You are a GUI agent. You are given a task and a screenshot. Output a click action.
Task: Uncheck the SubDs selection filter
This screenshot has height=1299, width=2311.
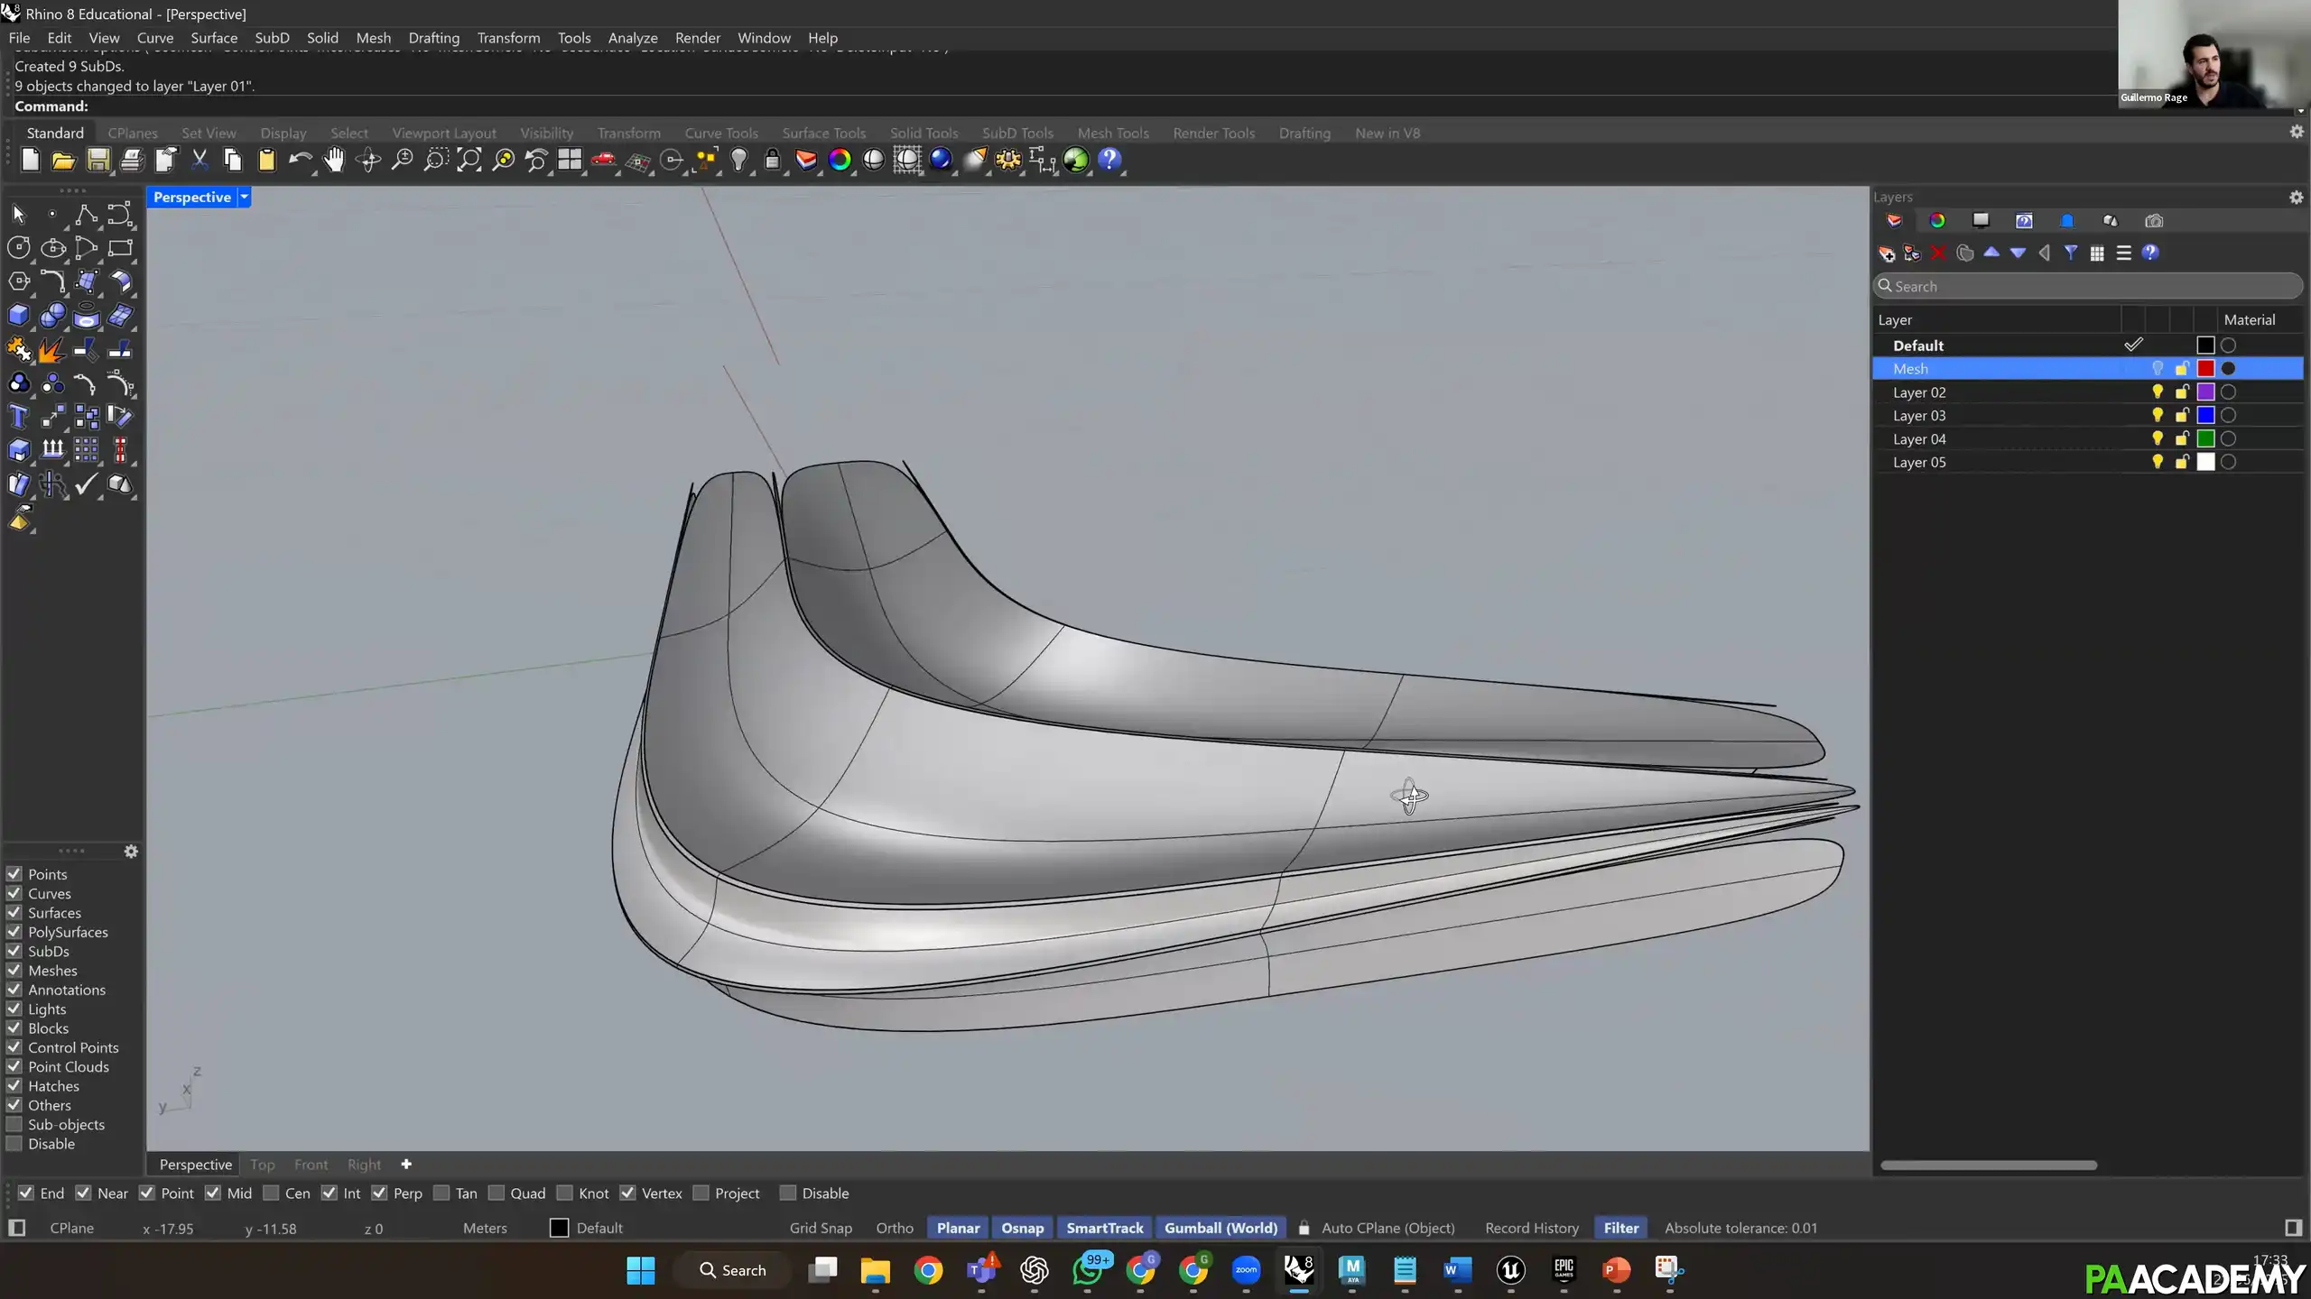pyautogui.click(x=14, y=951)
